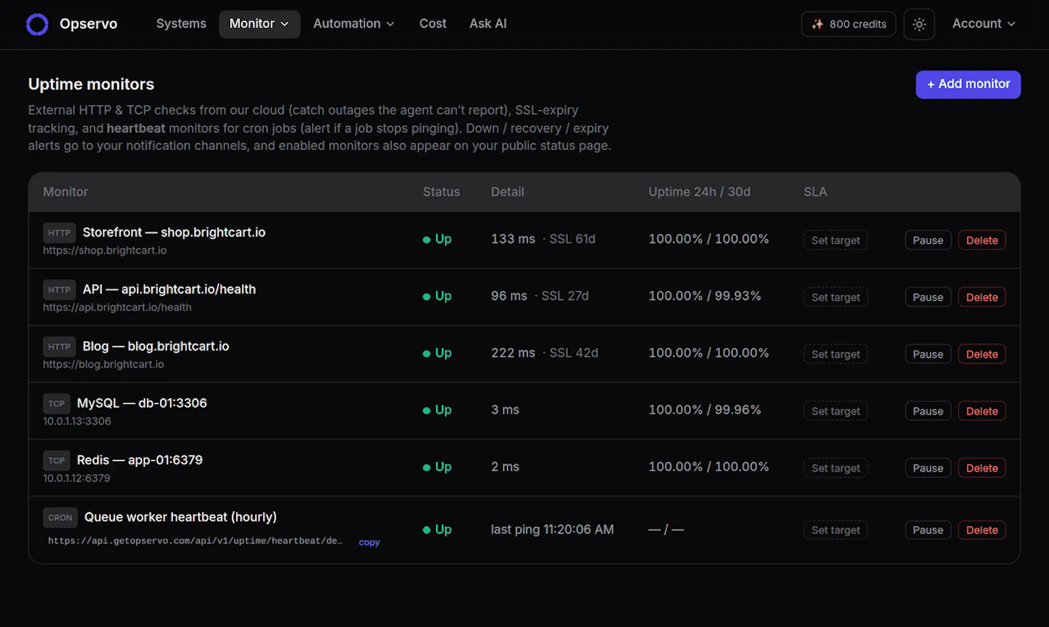This screenshot has width=1049, height=627.
Task: Open the Cost page
Action: click(x=433, y=24)
